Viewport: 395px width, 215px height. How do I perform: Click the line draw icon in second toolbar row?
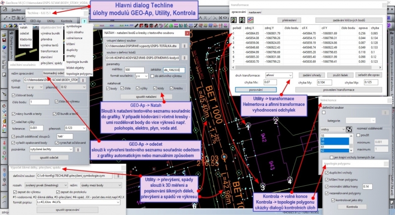(x=5, y=18)
